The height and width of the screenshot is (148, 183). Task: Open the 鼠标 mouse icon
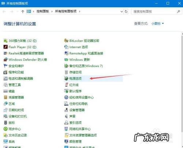point(5,122)
